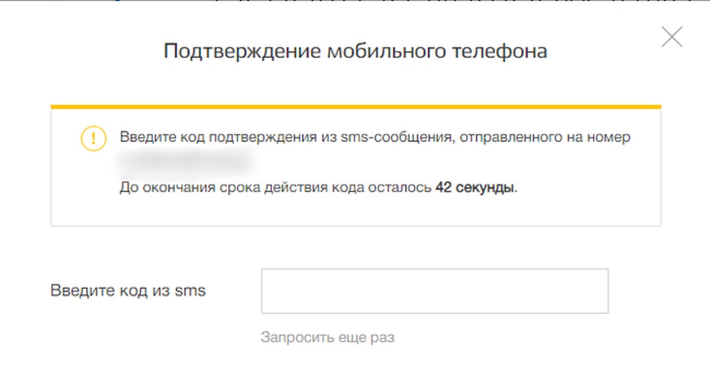Click the word "осталось" before the countdown
The image size is (710, 371).
point(404,188)
